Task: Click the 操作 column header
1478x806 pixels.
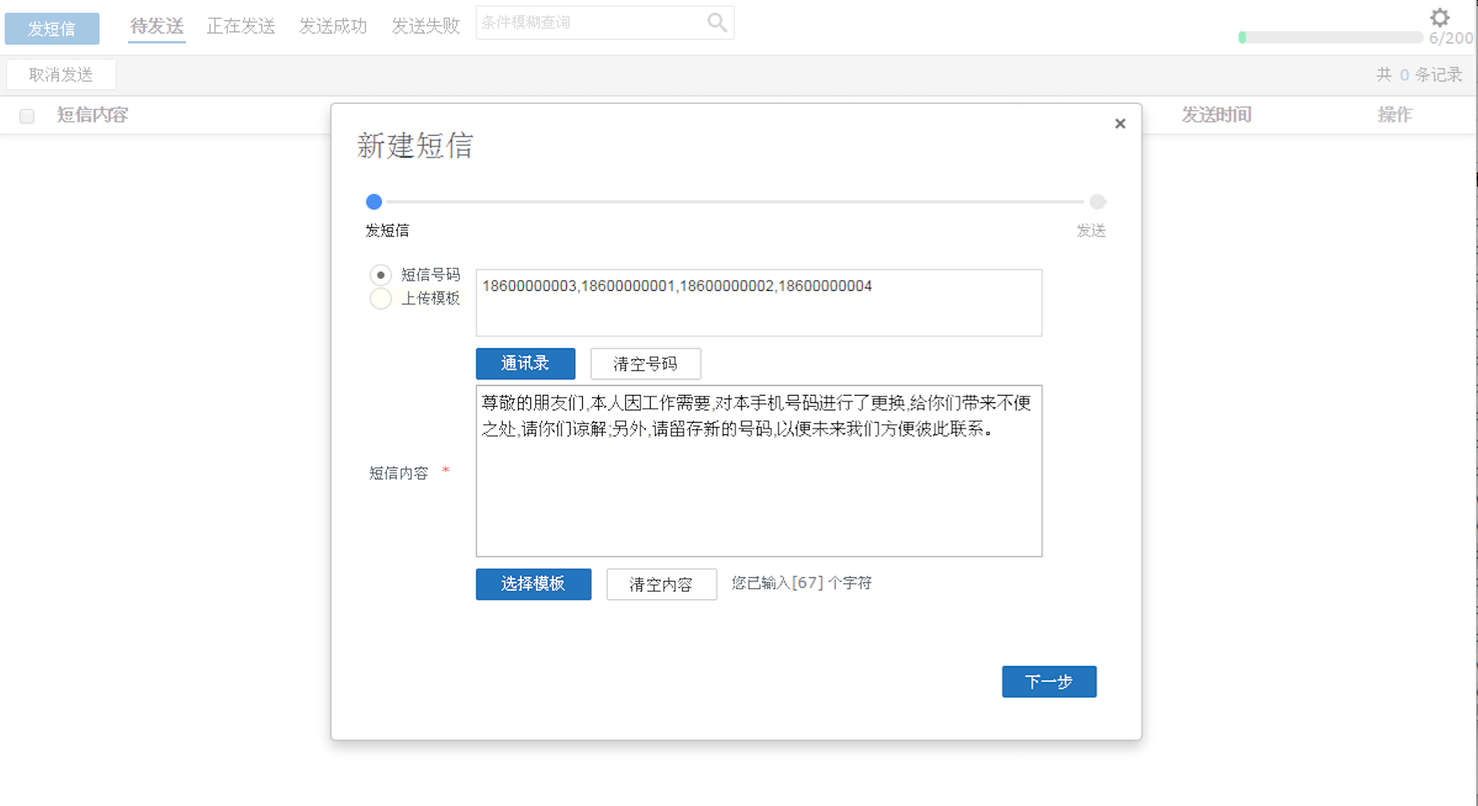Action: (x=1394, y=114)
